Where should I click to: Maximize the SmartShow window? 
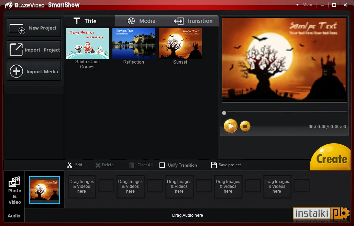(x=334, y=5)
